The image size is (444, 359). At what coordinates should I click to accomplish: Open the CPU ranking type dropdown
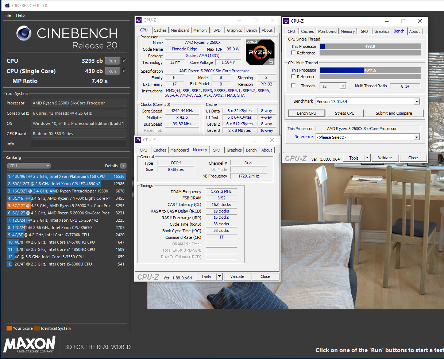29,166
